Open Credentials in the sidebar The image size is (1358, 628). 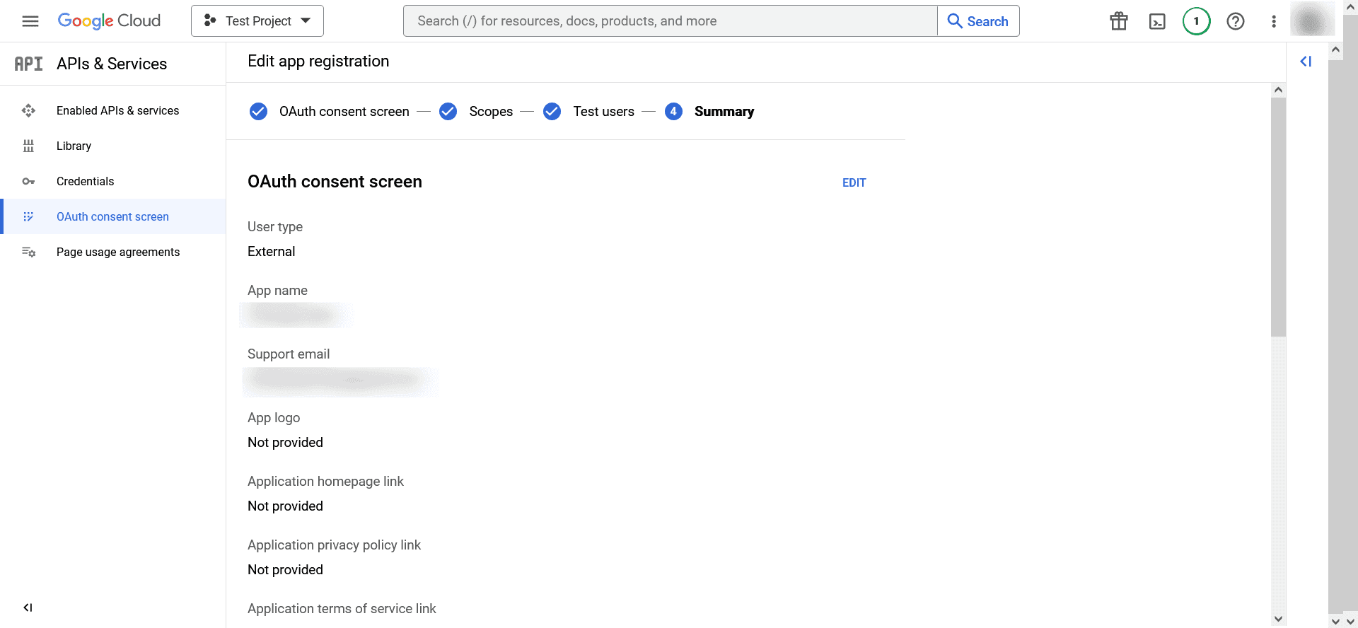[x=85, y=181]
